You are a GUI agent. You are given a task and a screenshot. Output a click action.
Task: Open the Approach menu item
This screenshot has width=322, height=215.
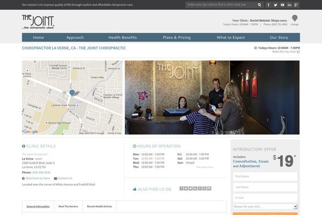(75, 38)
